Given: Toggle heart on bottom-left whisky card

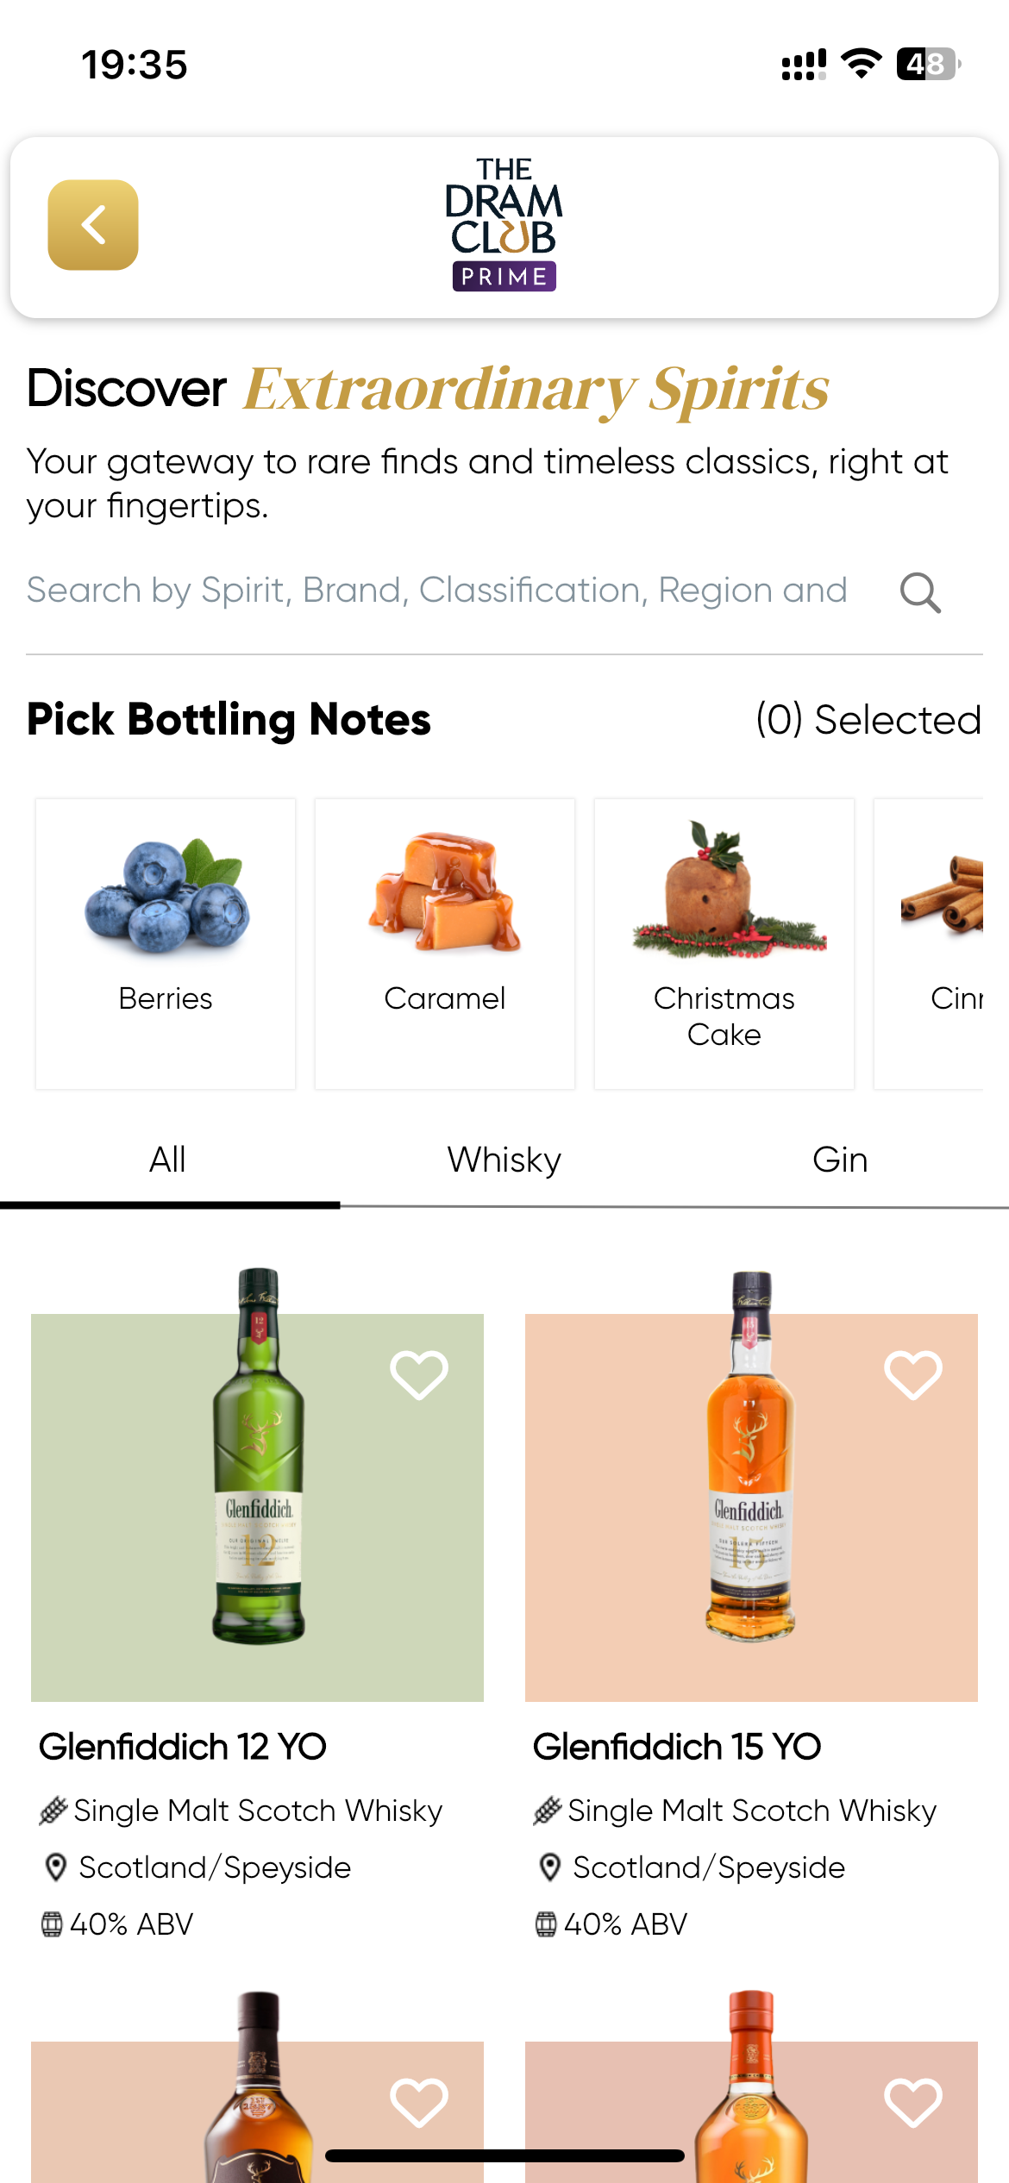Looking at the screenshot, I should 419,2102.
